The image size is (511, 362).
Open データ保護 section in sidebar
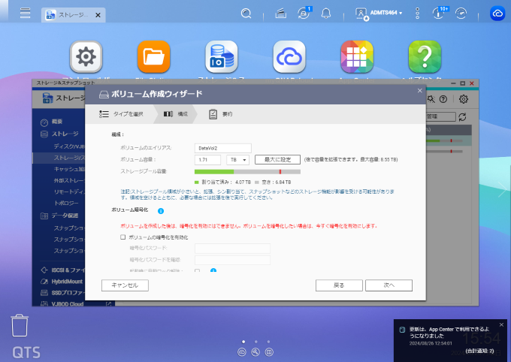click(x=59, y=216)
